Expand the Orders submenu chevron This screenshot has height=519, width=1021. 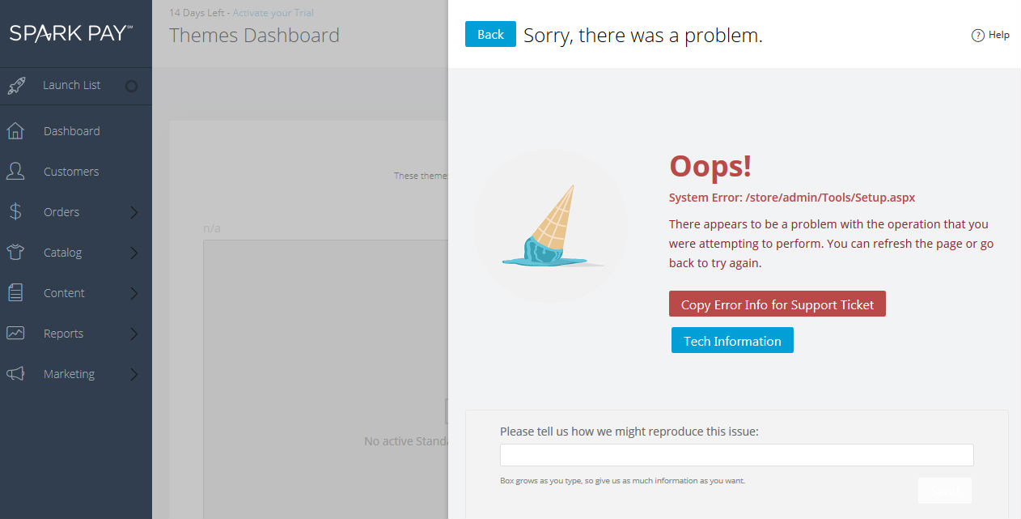click(134, 213)
